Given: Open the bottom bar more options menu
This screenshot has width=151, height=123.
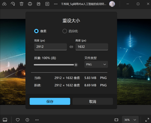Looking at the screenshot, I should click(37, 120).
